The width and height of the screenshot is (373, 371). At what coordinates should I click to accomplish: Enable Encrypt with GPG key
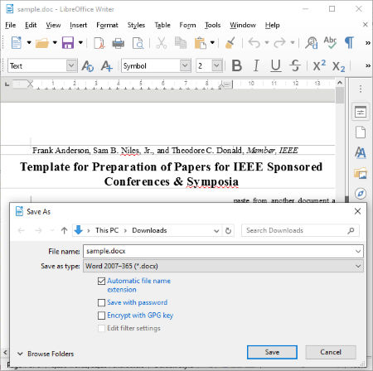(x=101, y=316)
